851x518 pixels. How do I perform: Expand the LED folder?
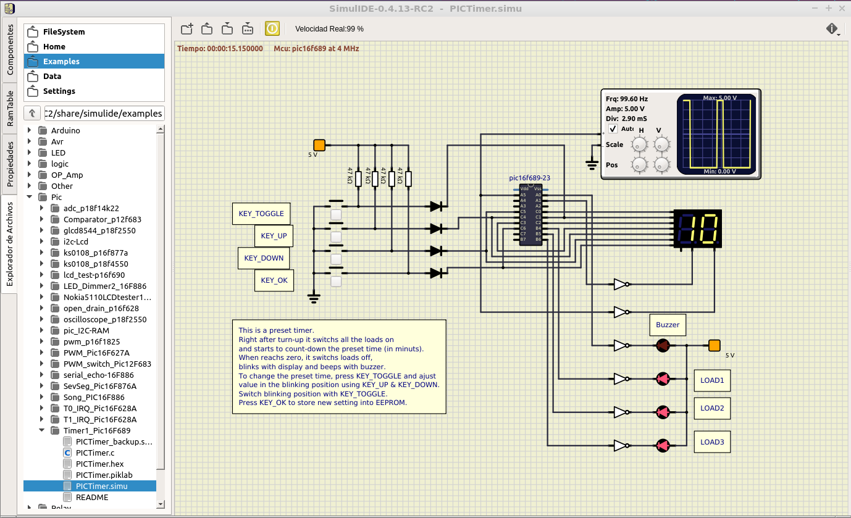click(29, 152)
